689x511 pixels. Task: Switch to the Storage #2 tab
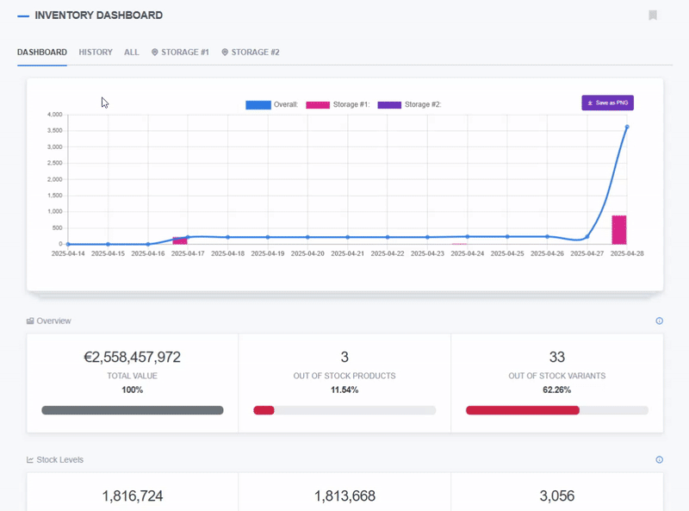click(251, 53)
